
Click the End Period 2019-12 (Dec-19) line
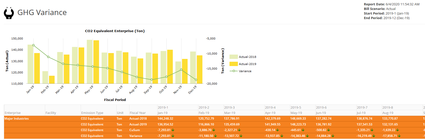[386, 18]
